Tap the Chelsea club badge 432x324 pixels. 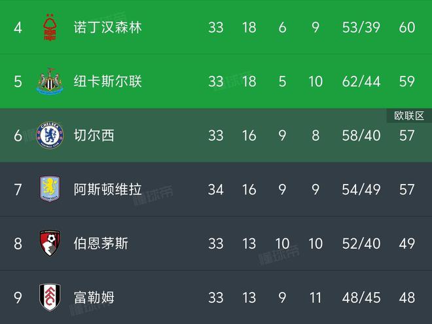50,135
